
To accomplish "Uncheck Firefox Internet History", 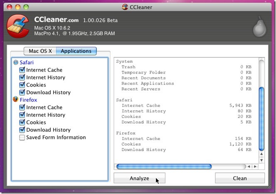I will point(22,115).
